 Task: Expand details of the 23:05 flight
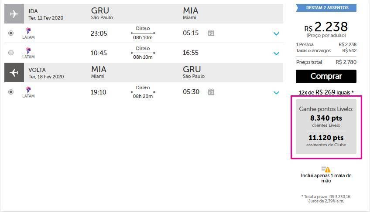pyautogui.click(x=276, y=34)
